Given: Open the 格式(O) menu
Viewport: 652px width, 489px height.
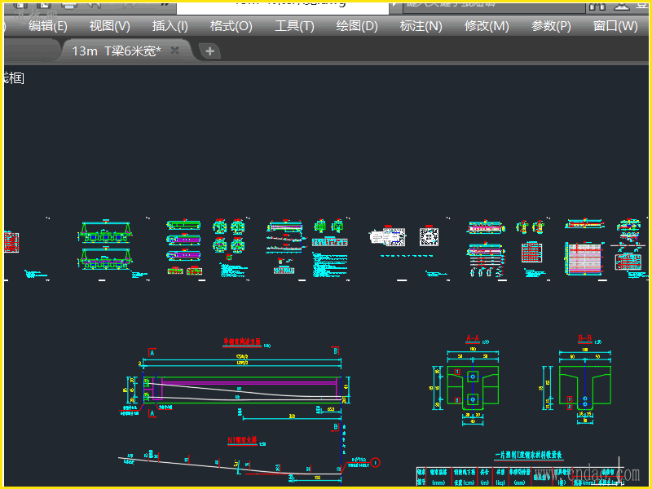Looking at the screenshot, I should tap(231, 26).
